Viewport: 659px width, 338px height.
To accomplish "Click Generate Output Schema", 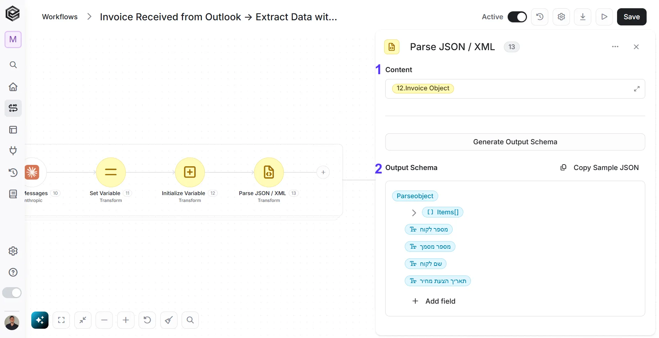I will pyautogui.click(x=515, y=142).
